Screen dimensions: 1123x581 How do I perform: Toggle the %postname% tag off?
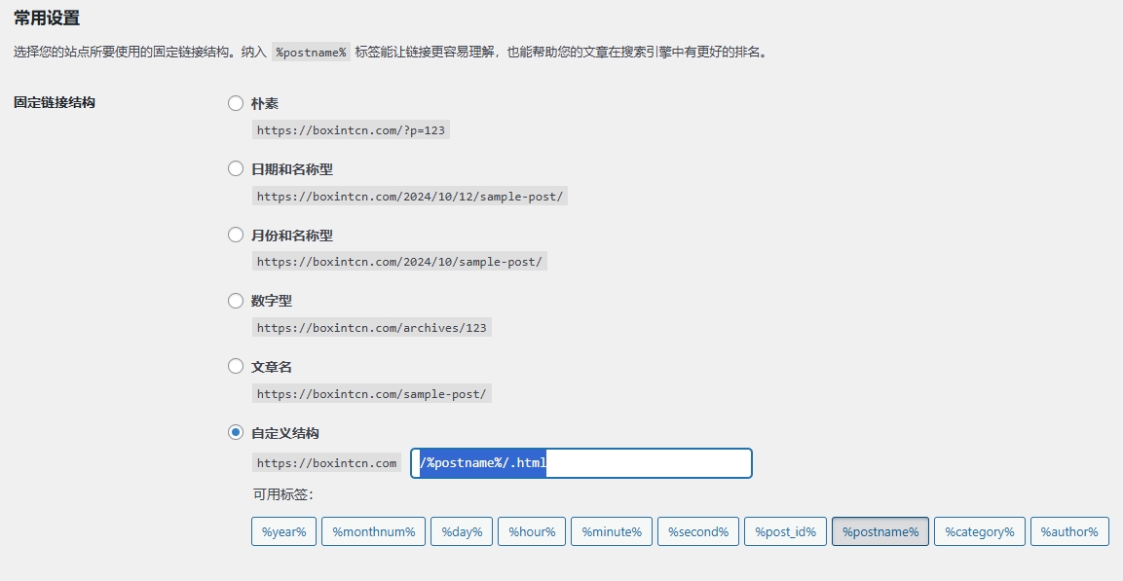(880, 531)
